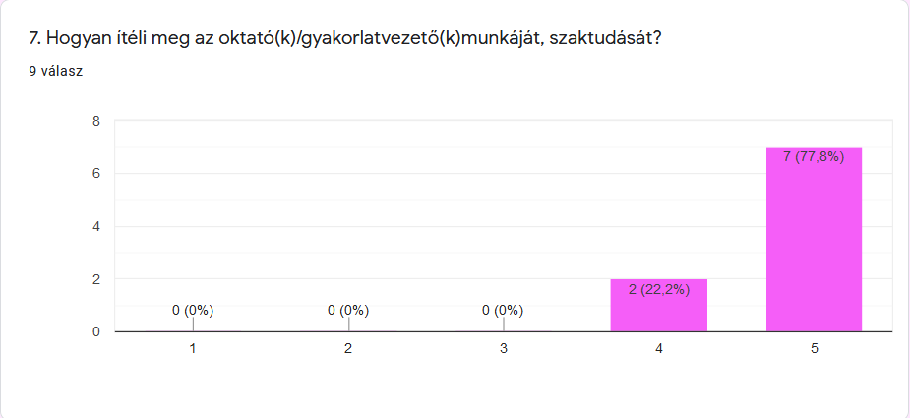The width and height of the screenshot is (910, 418).
Task: Click x-axis label 5
Action: point(815,349)
